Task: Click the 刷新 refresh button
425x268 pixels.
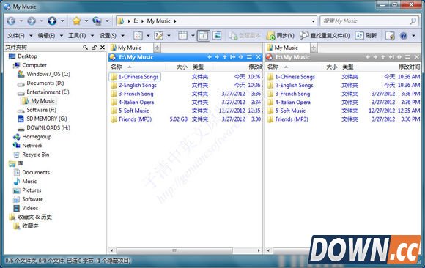Action: coord(366,35)
